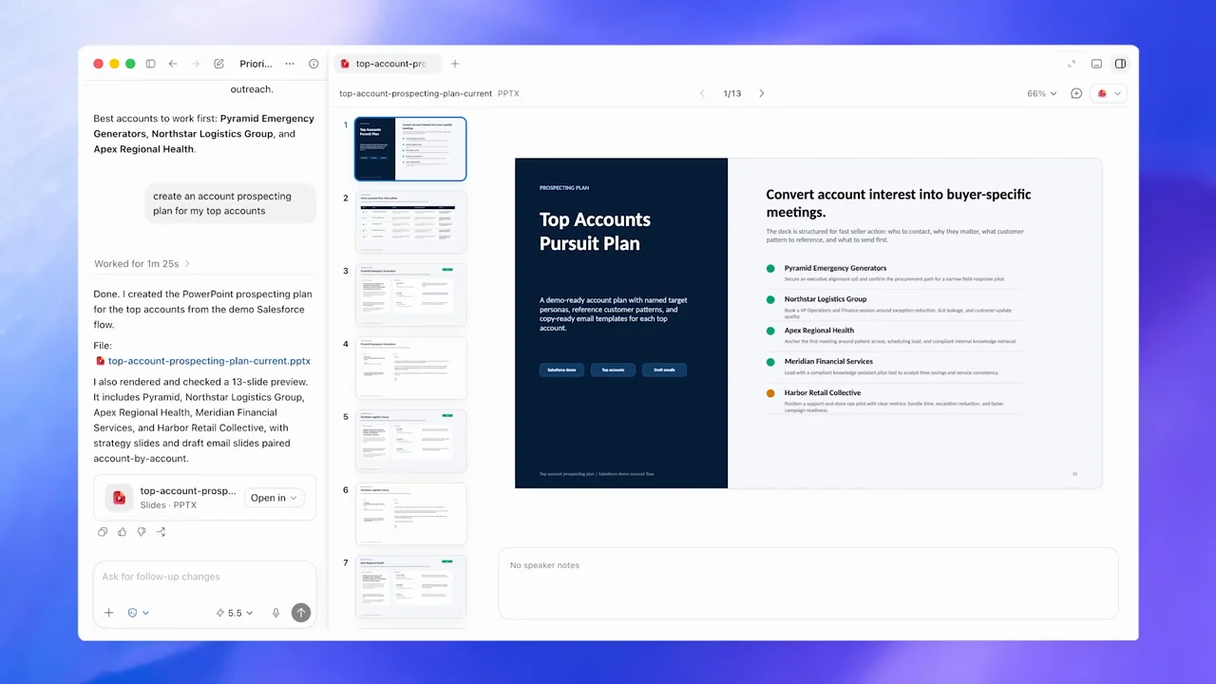Select slide 1 thumbnail
This screenshot has width=1216, height=684.
(410, 149)
